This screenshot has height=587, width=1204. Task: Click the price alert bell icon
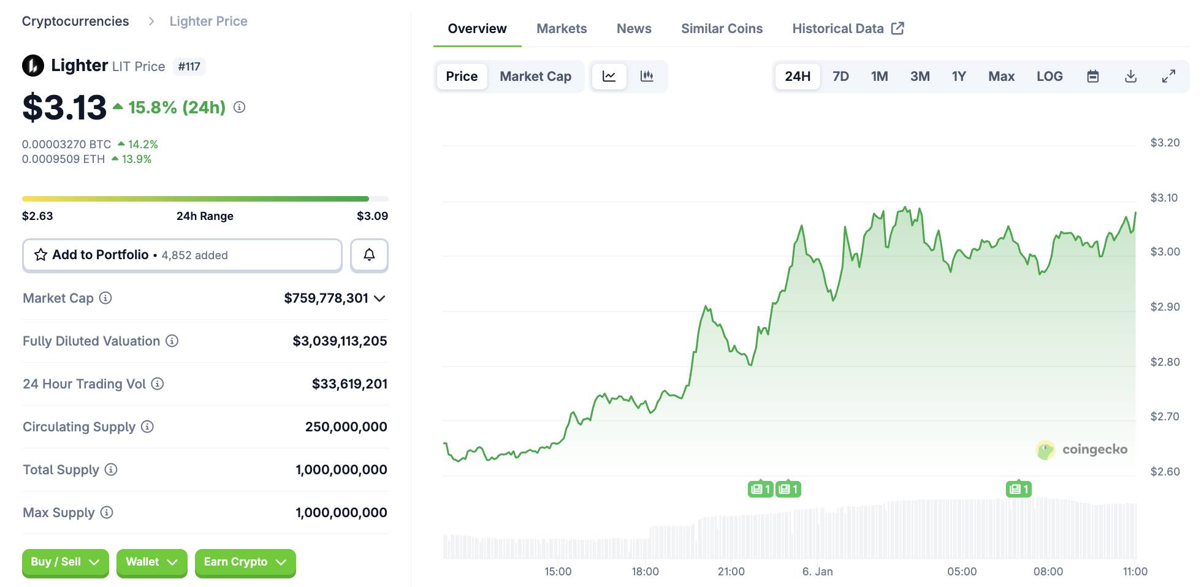coord(369,255)
